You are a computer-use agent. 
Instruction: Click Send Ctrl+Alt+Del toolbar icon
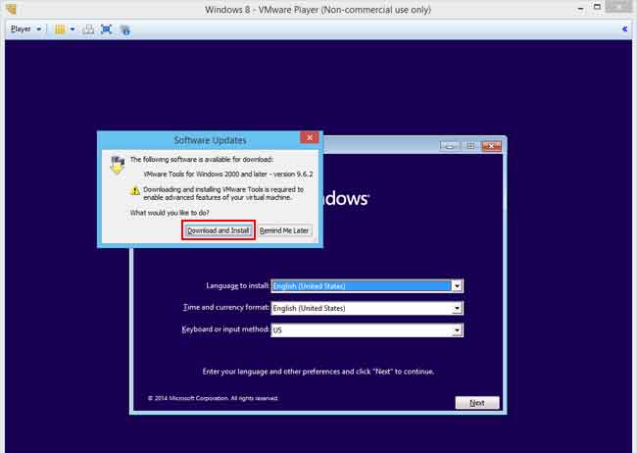tap(88, 29)
